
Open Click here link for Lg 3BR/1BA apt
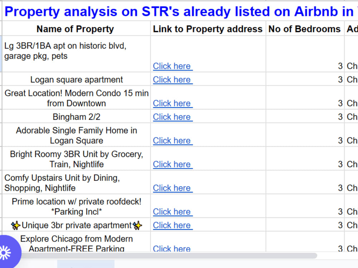click(x=173, y=66)
